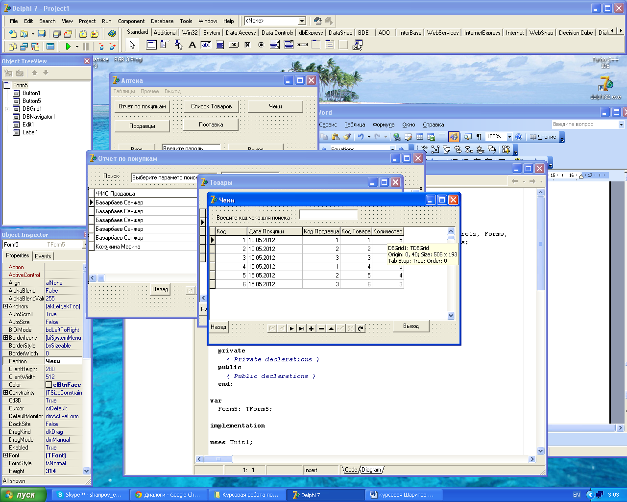
Task: Click the New Items icon in Delphi toolbar
Action: [13, 34]
